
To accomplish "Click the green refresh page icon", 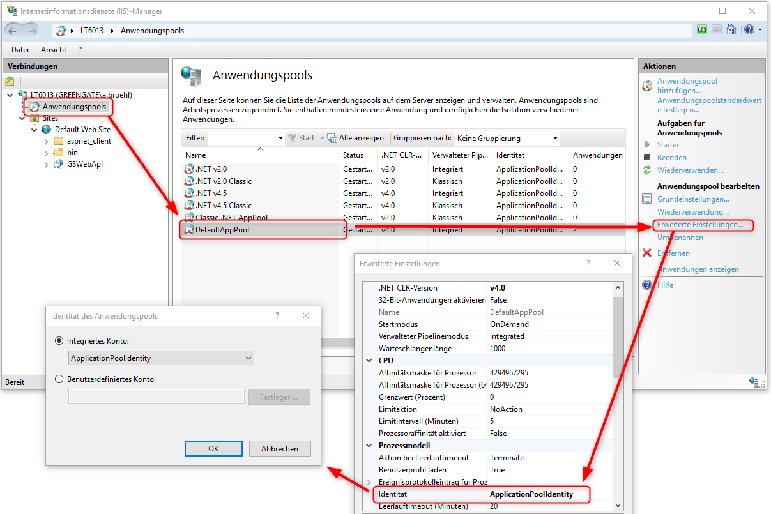I will pyautogui.click(x=703, y=30).
